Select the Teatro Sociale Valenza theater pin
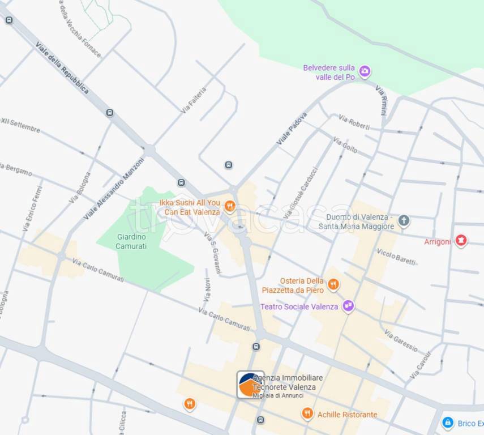The width and height of the screenshot is (484, 435). (x=349, y=306)
